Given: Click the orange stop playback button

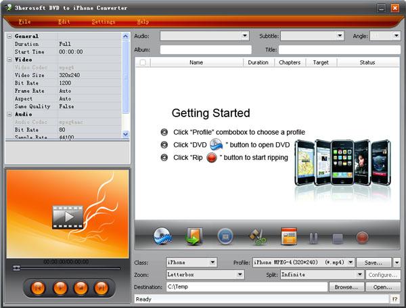Looking at the screenshot, I should (81, 288).
